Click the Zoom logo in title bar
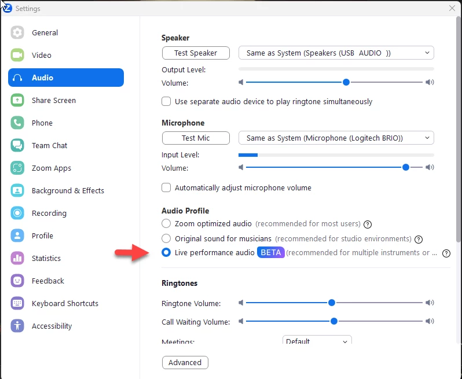The height and width of the screenshot is (379, 462). point(8,8)
